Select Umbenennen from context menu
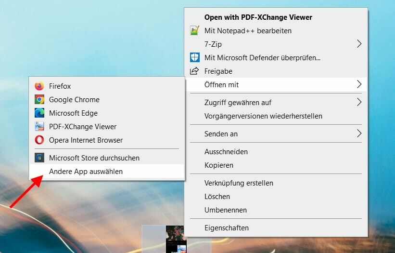395x253 pixels. [276, 210]
